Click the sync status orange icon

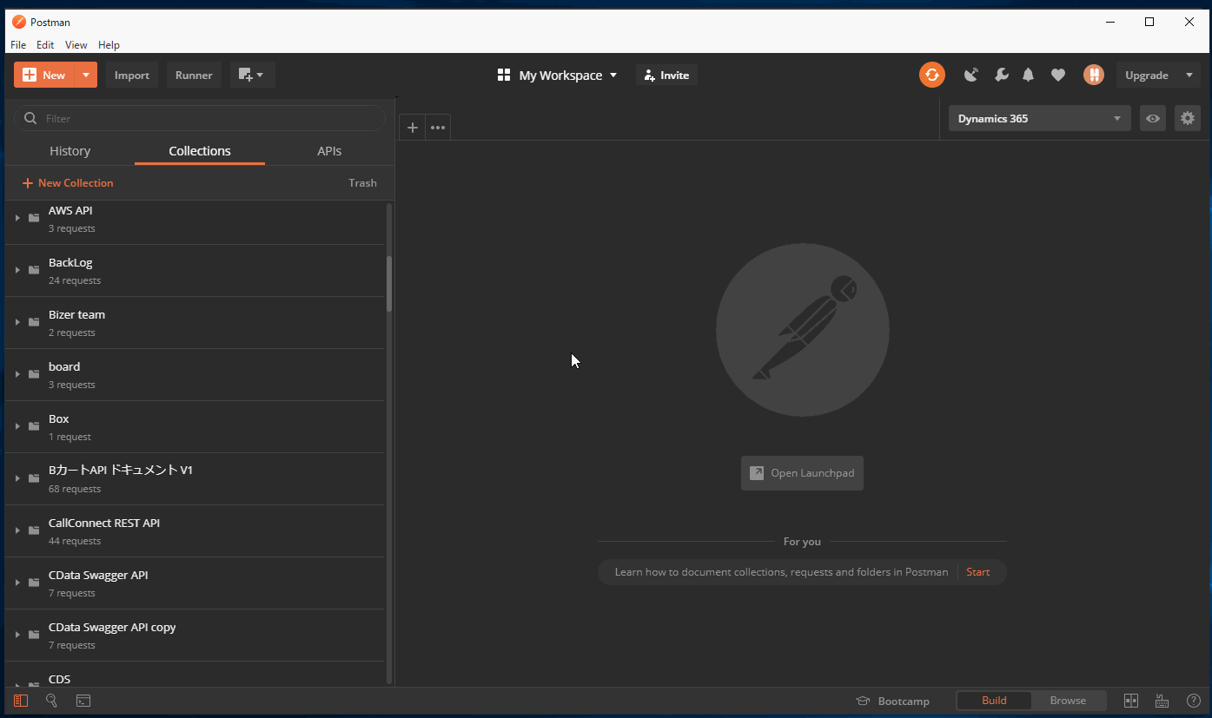(931, 75)
